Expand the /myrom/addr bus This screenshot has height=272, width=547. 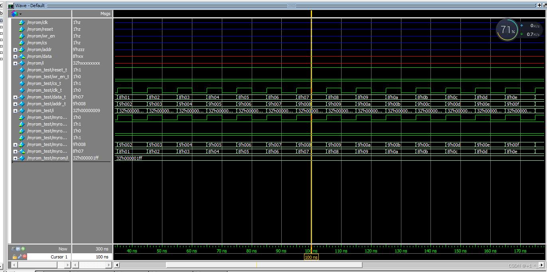pos(15,50)
